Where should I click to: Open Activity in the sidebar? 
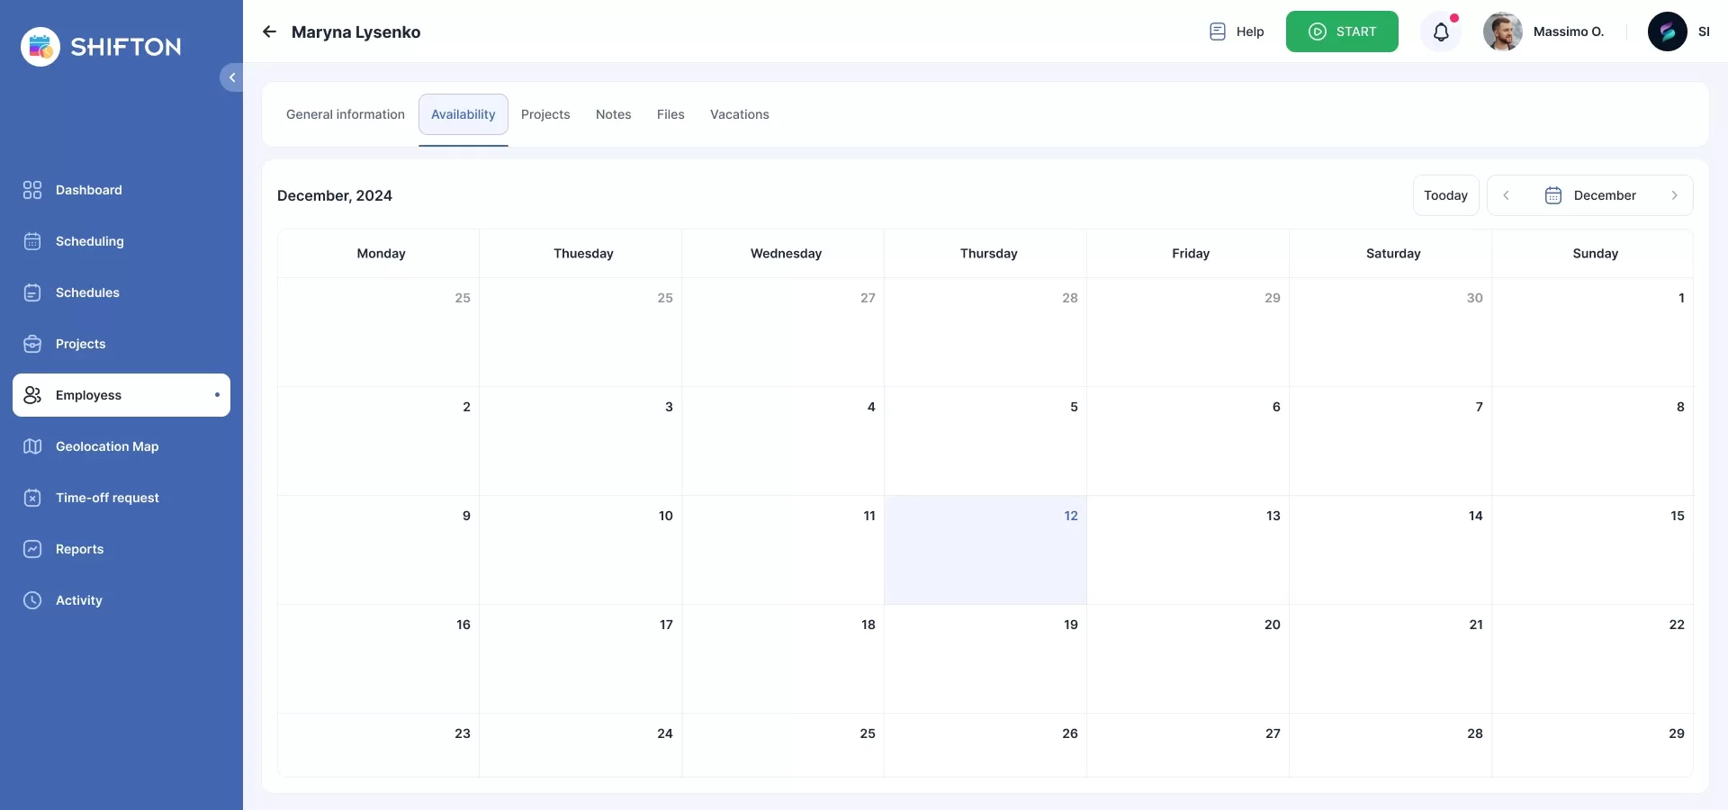78,600
